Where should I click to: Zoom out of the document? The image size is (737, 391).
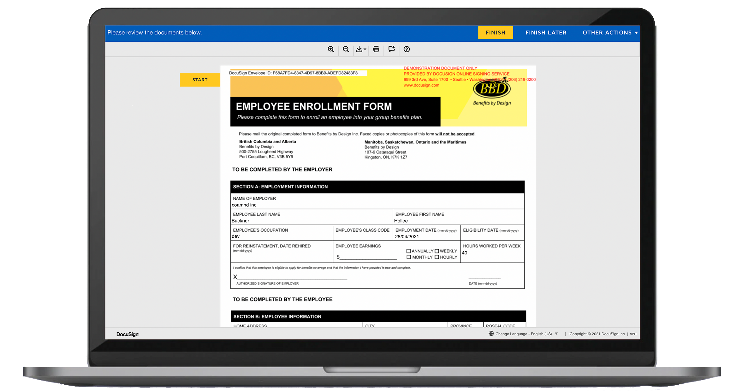coord(346,49)
